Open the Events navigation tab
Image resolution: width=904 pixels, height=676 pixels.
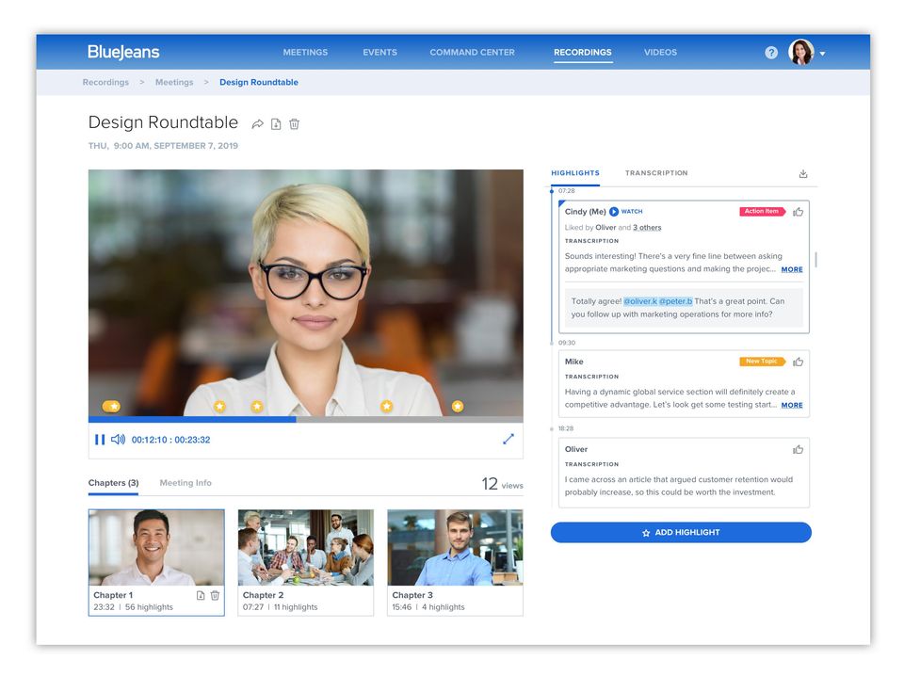pos(379,53)
